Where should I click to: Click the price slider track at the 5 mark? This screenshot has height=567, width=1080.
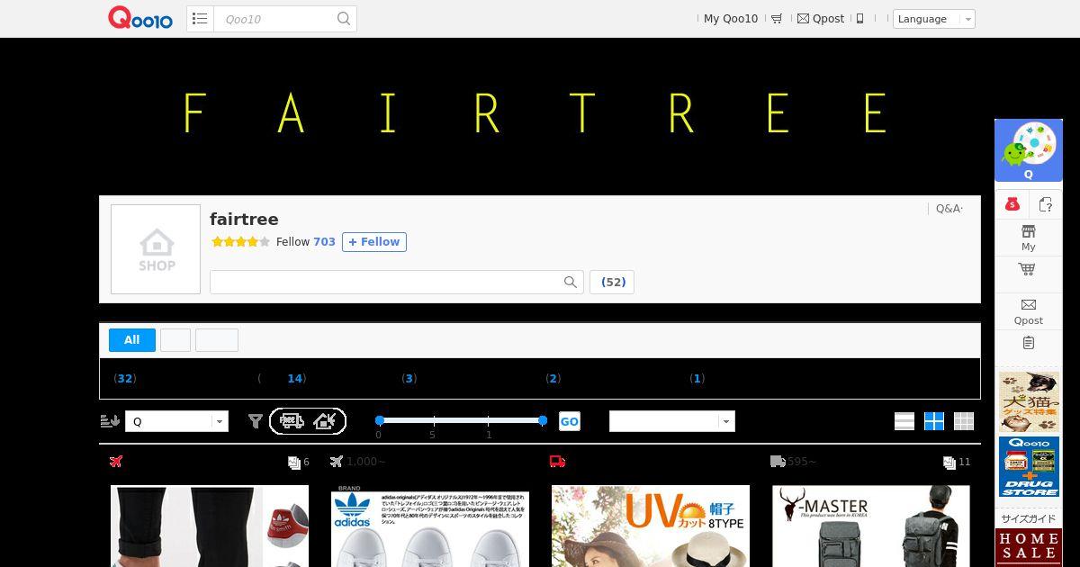(434, 420)
